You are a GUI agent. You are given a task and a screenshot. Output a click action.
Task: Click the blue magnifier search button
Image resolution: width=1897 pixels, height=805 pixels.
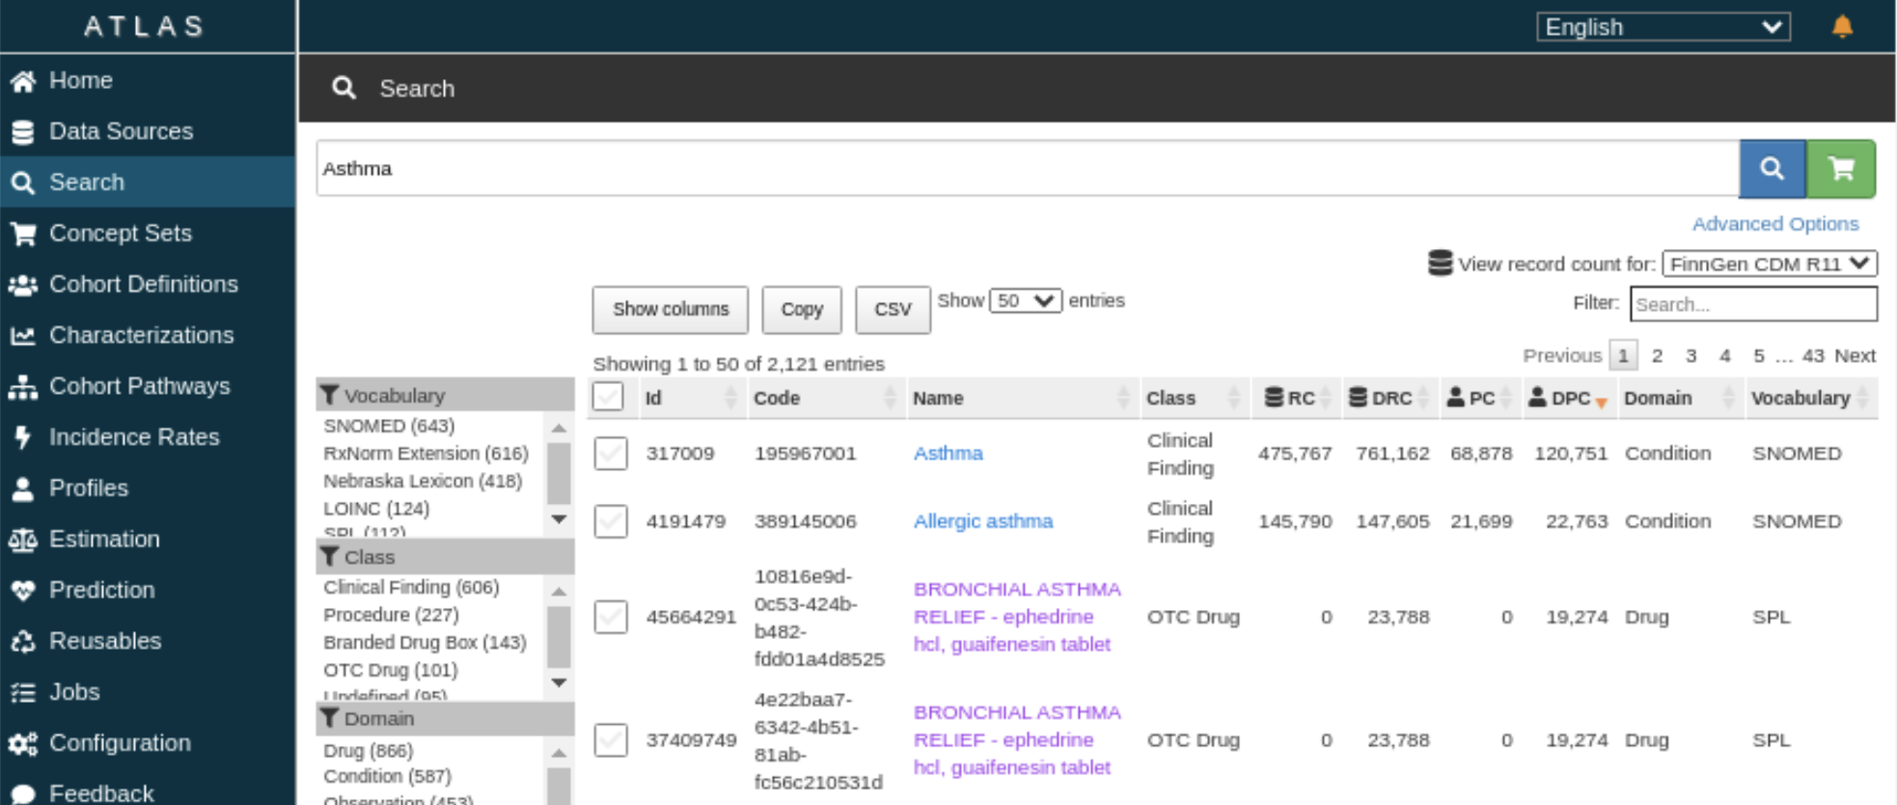tap(1773, 169)
